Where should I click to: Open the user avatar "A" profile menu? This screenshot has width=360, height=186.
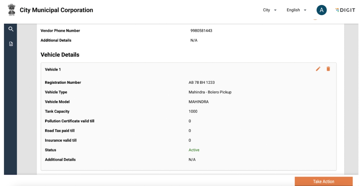click(x=321, y=10)
